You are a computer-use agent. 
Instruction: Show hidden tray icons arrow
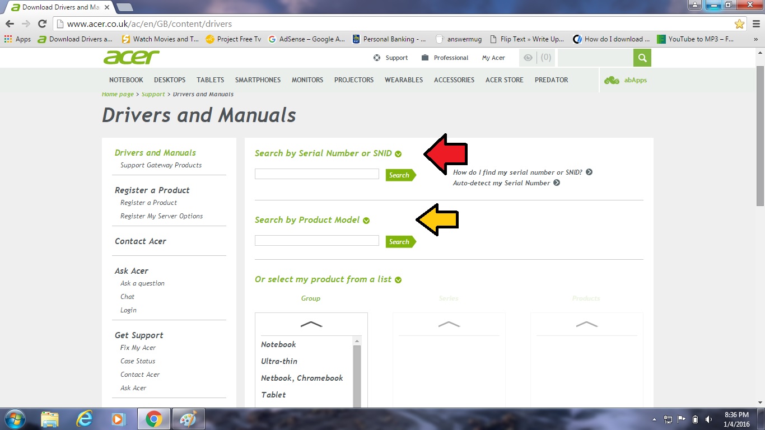pos(654,419)
